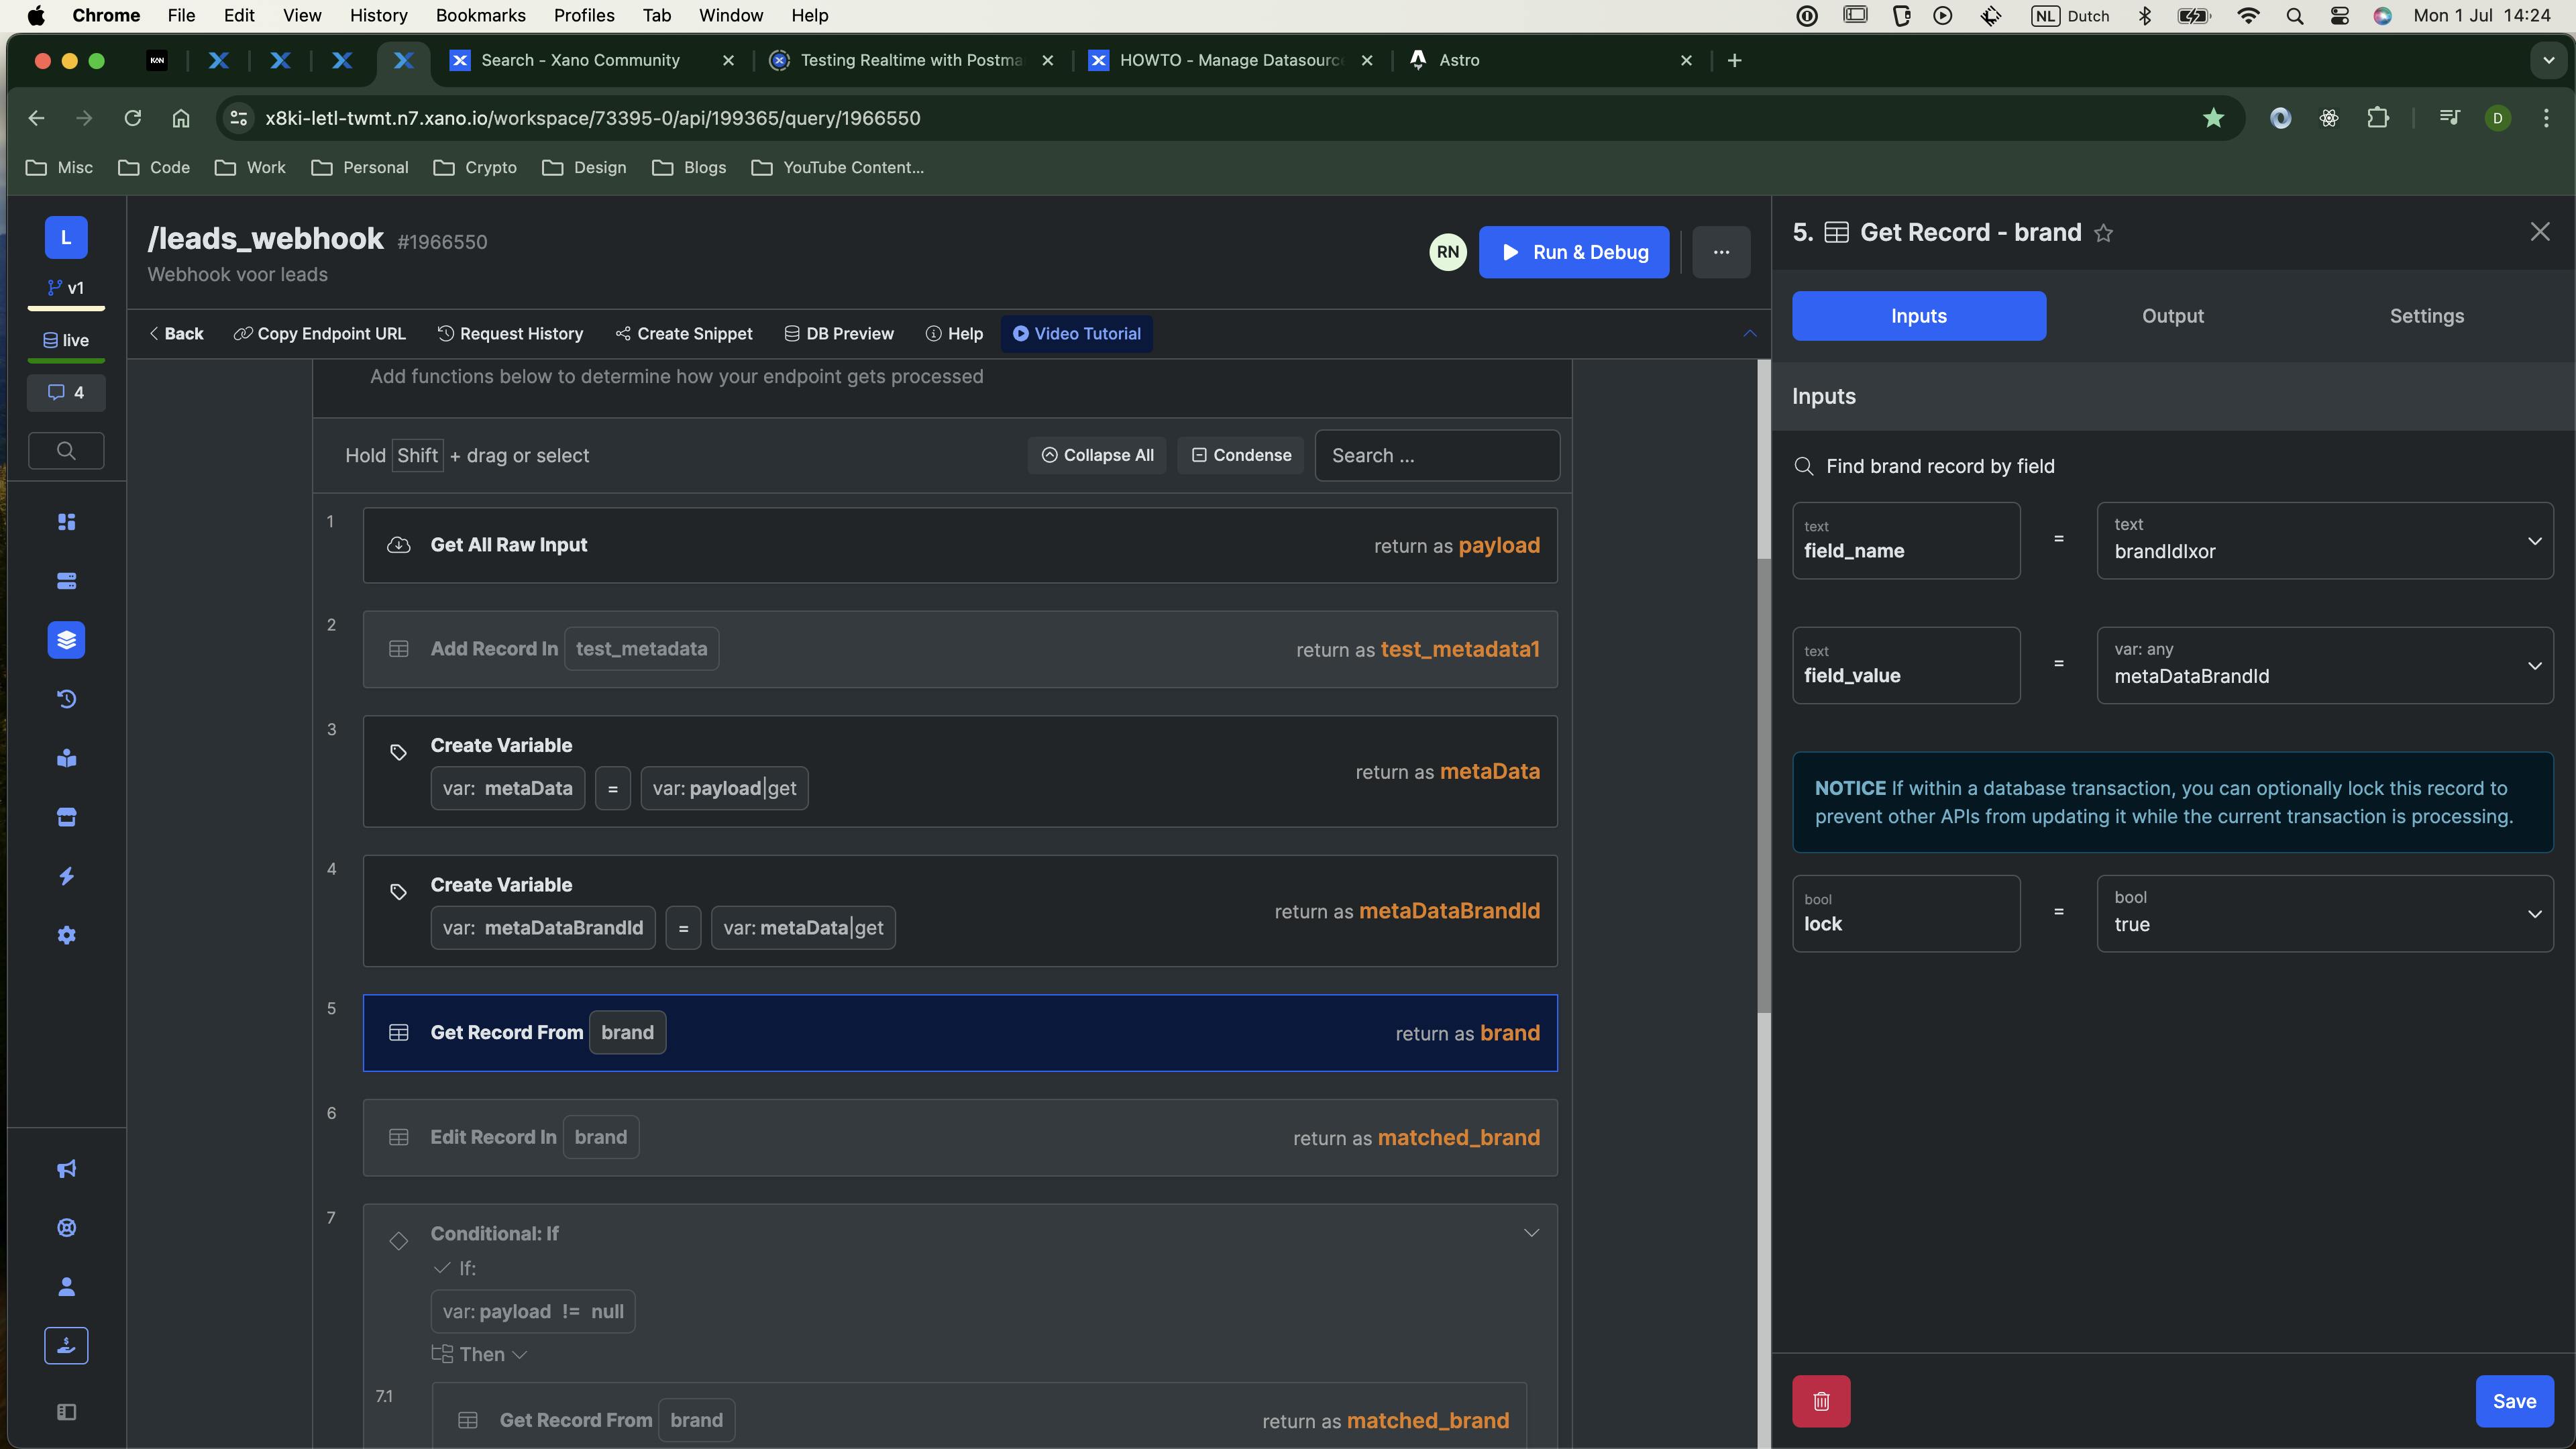Open the settings gear in left sidebar
This screenshot has width=2576, height=1449.
tap(66, 935)
